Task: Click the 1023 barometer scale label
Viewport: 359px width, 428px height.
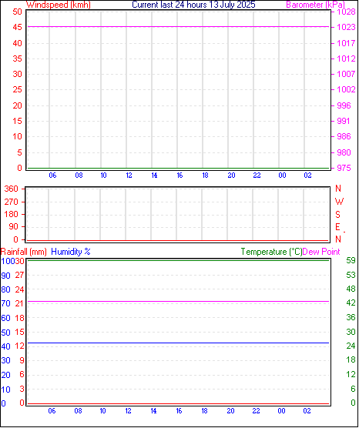Action: tap(346, 27)
